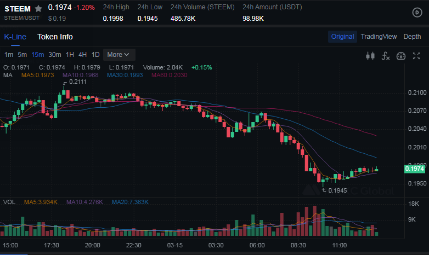The height and width of the screenshot is (255, 429).
Task: Select the 1m time interval
Action: point(9,55)
